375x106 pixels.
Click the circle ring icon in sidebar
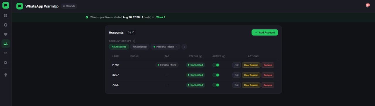click(x=6, y=25)
